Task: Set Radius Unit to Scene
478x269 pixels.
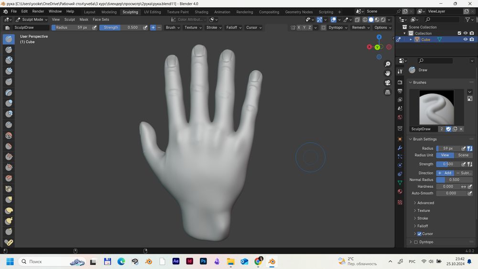Action: pyautogui.click(x=463, y=155)
